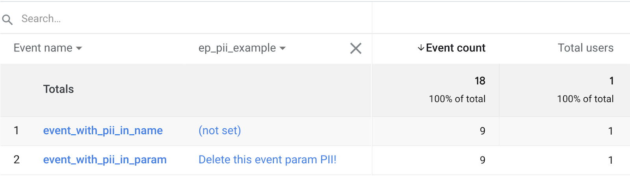Open the Event name dimension dropdown

(x=48, y=48)
